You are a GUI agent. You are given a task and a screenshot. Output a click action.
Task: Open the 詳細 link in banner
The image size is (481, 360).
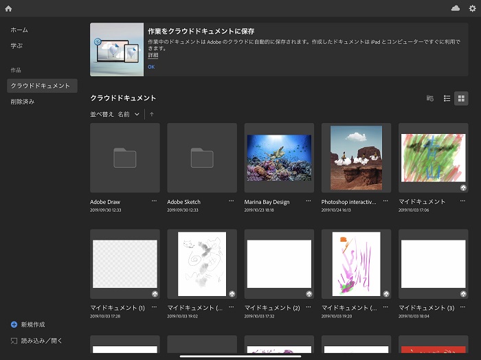(x=153, y=56)
